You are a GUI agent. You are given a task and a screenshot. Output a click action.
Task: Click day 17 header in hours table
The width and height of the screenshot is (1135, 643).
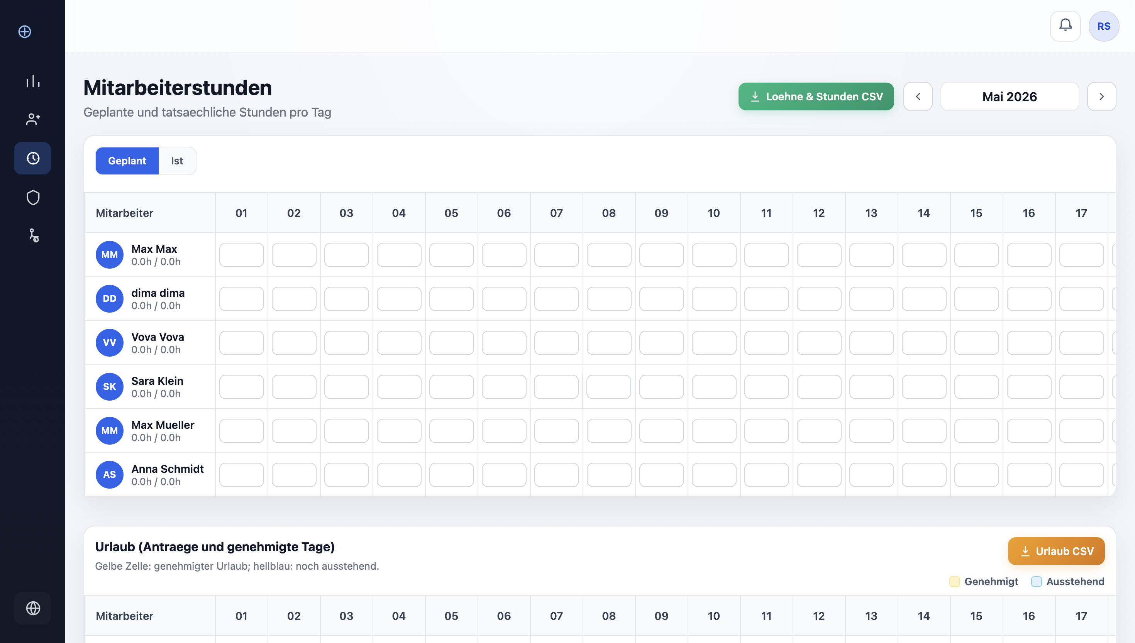(x=1081, y=213)
